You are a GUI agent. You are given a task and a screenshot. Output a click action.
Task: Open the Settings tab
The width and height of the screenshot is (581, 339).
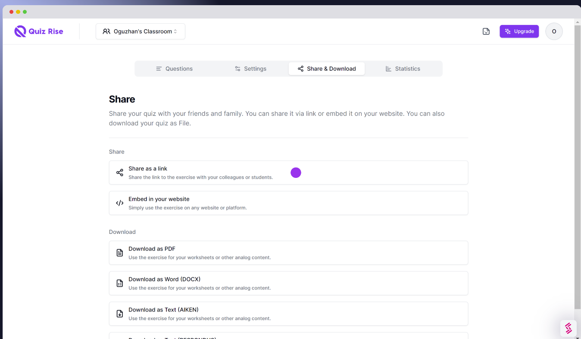coord(250,68)
